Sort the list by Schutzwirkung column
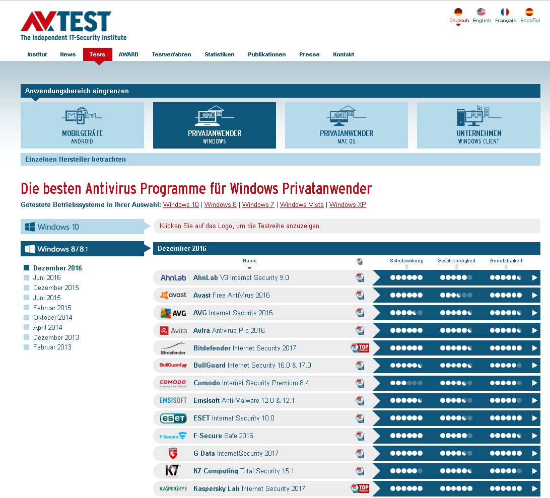 click(x=406, y=261)
